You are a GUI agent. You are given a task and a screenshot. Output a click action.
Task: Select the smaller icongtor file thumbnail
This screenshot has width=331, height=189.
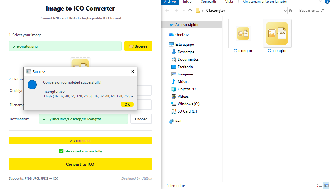tap(243, 33)
